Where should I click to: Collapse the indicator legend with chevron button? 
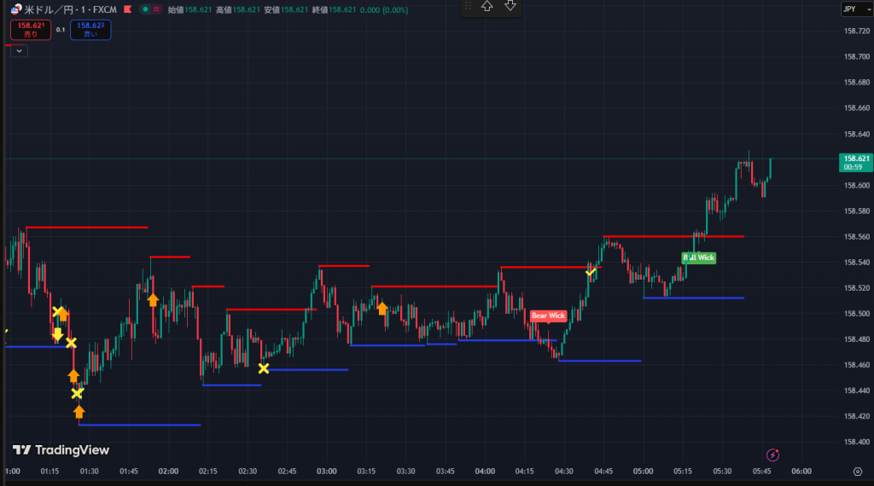20,50
